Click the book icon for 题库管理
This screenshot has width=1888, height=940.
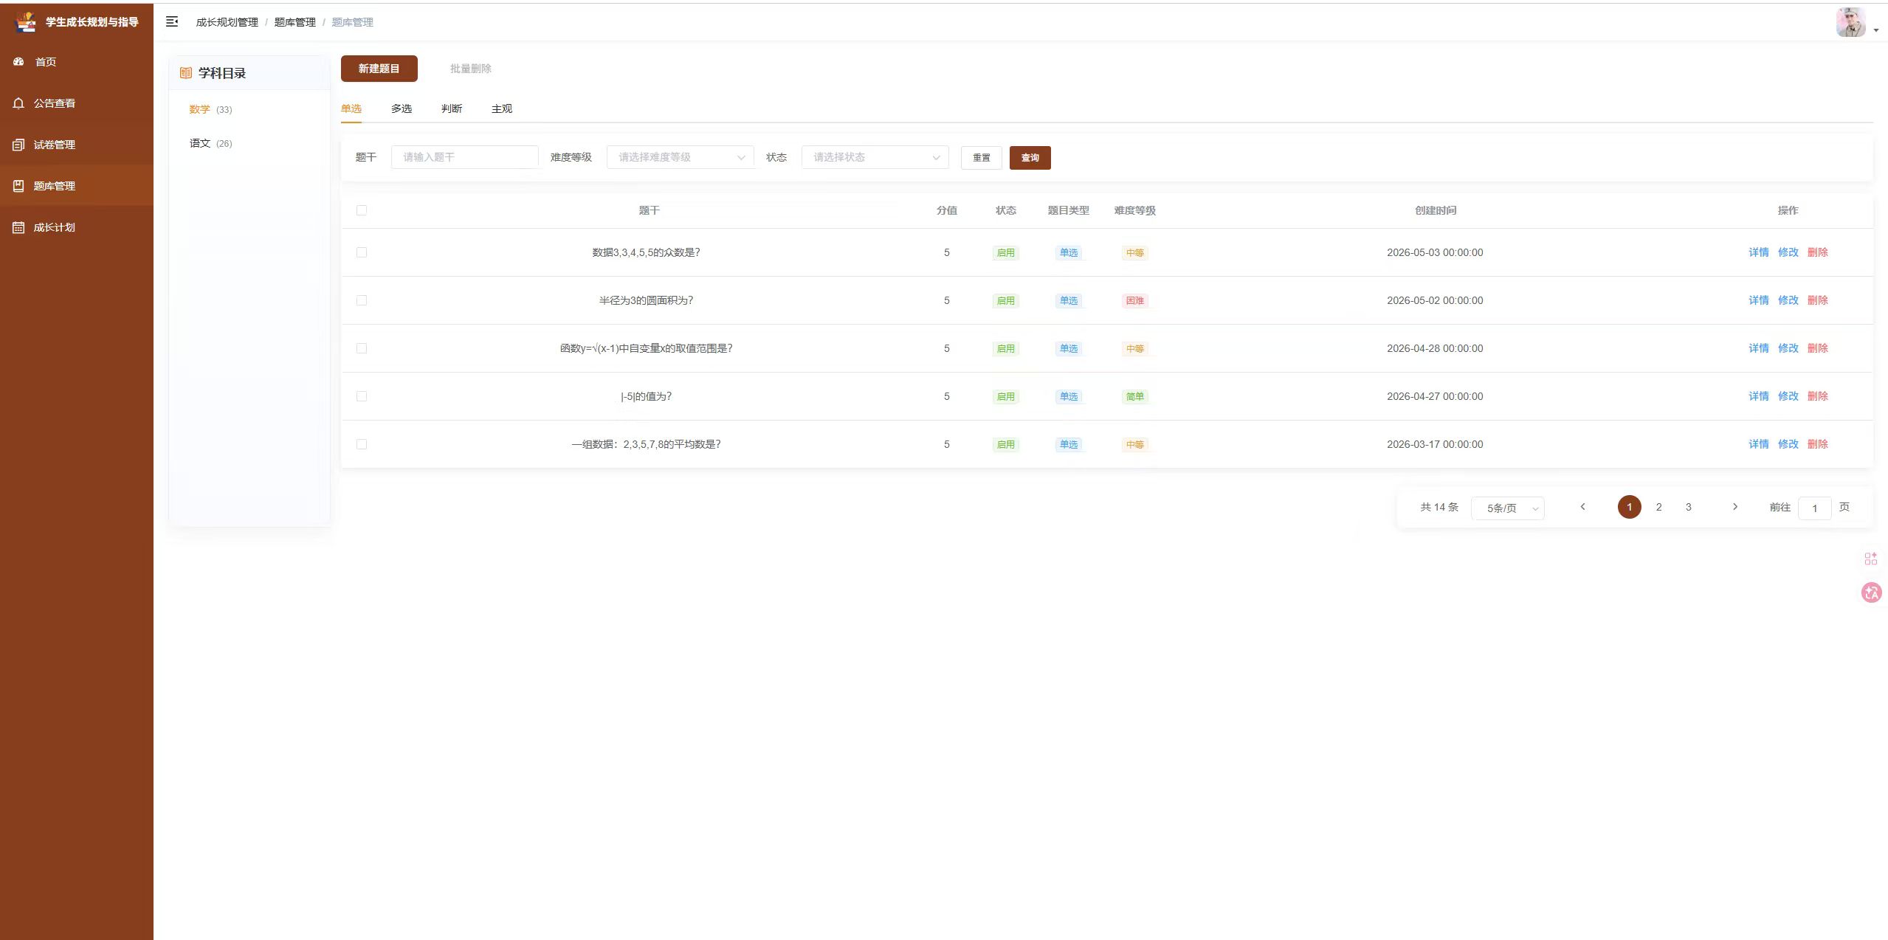click(19, 186)
